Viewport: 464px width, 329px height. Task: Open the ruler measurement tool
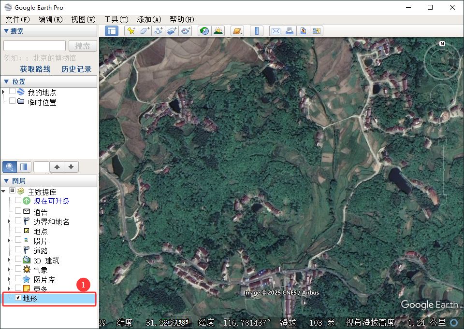[x=257, y=31]
